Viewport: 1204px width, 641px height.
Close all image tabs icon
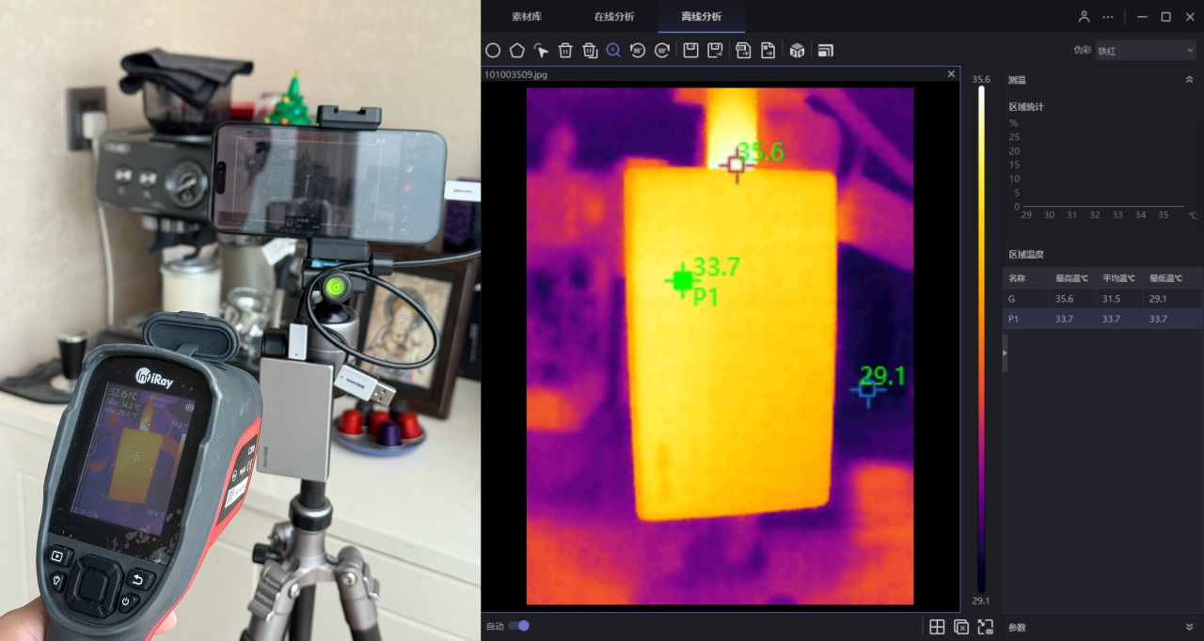click(x=961, y=627)
